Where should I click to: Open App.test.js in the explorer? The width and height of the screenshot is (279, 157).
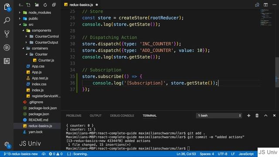(x=37, y=78)
